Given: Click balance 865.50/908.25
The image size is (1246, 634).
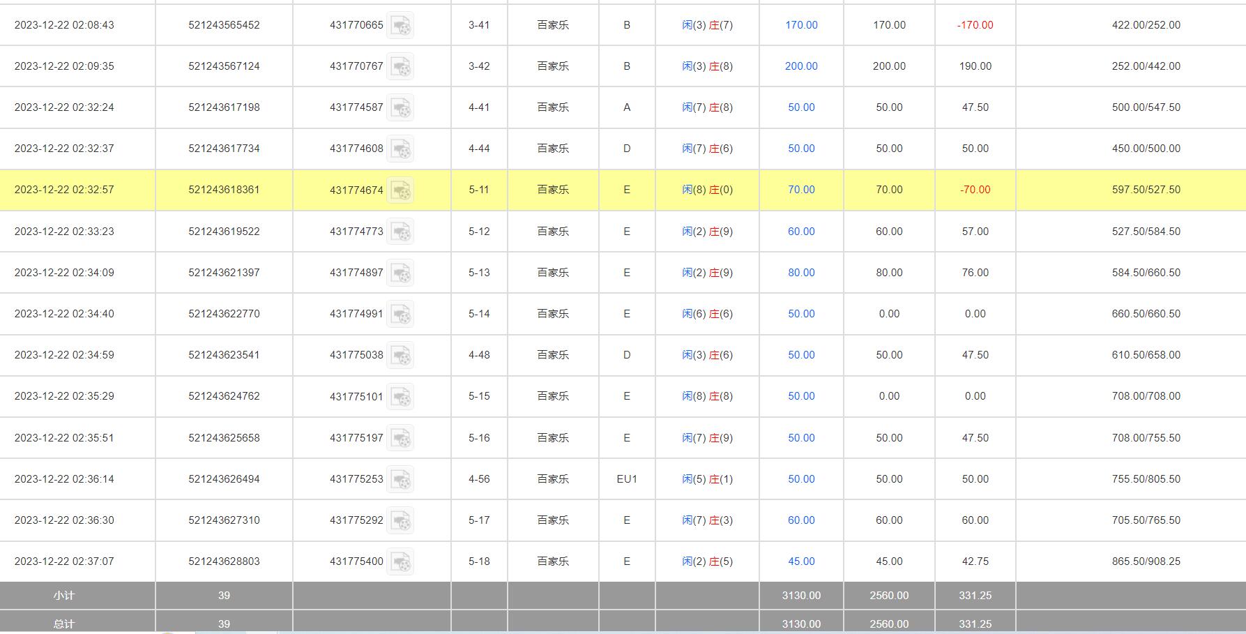Looking at the screenshot, I should click(x=1146, y=561).
